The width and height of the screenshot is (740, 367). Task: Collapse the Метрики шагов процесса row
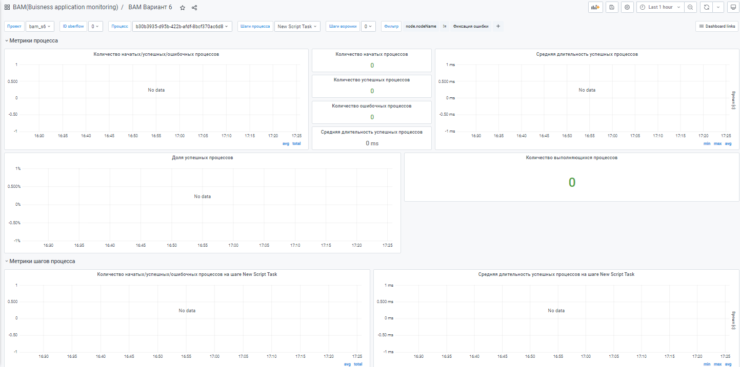tap(42, 261)
